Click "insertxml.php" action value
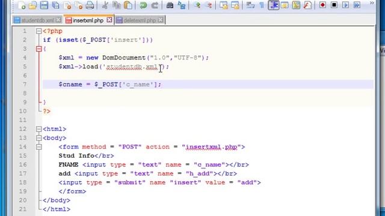Viewport: 385px width, 216px height. 211,147
